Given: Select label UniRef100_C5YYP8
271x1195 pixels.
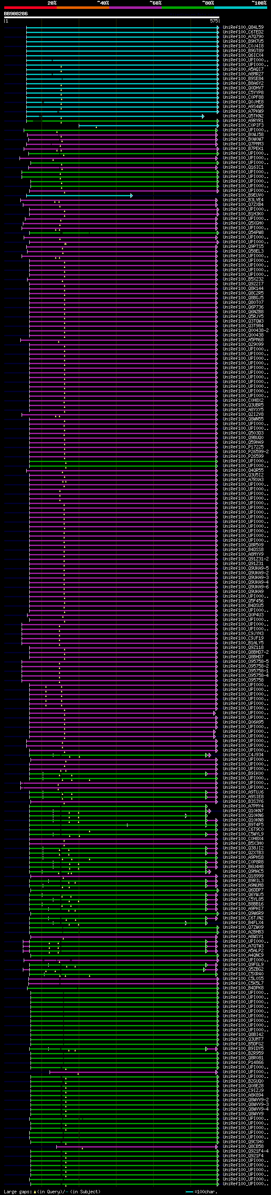Looking at the screenshot, I should (x=243, y=93).
